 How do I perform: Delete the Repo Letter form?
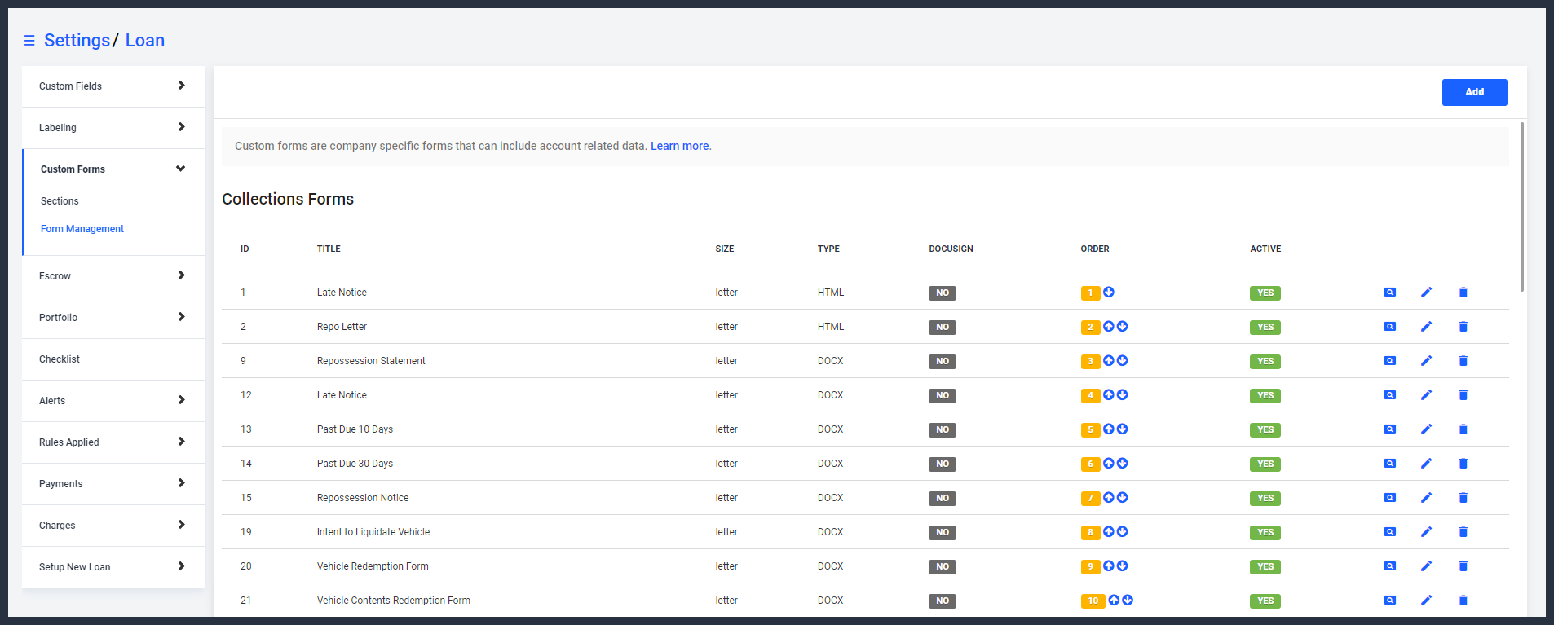click(x=1463, y=327)
